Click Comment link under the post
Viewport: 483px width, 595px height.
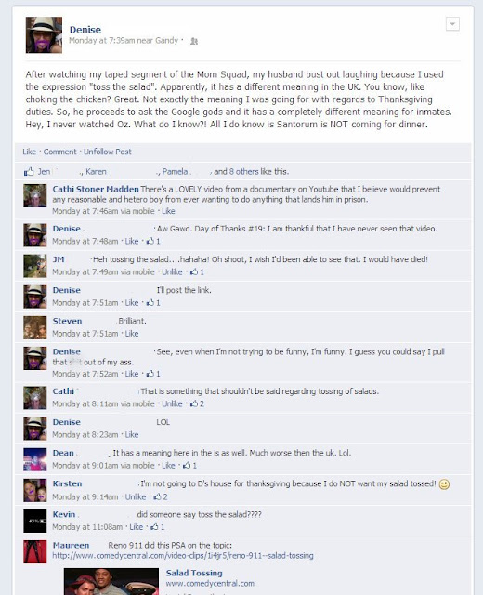click(x=59, y=152)
